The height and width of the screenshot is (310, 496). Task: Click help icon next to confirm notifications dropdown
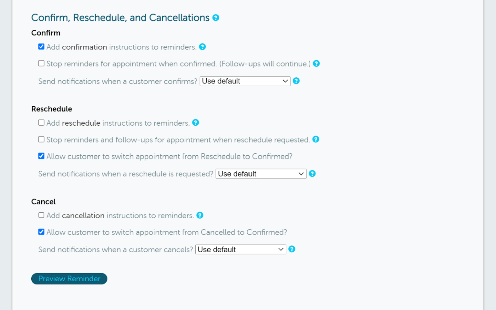[296, 81]
